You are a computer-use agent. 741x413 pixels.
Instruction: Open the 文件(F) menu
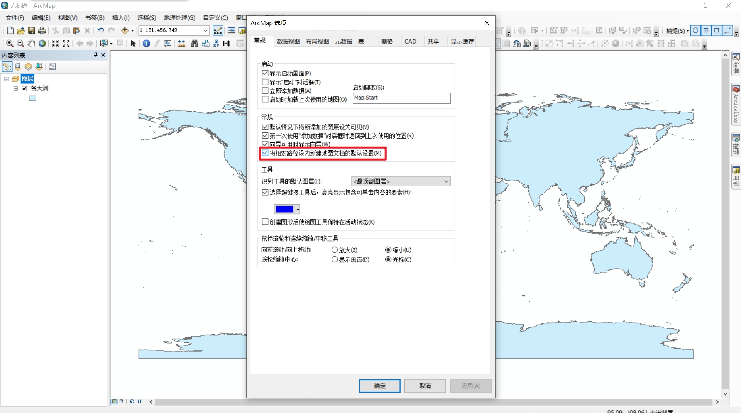[x=15, y=18]
